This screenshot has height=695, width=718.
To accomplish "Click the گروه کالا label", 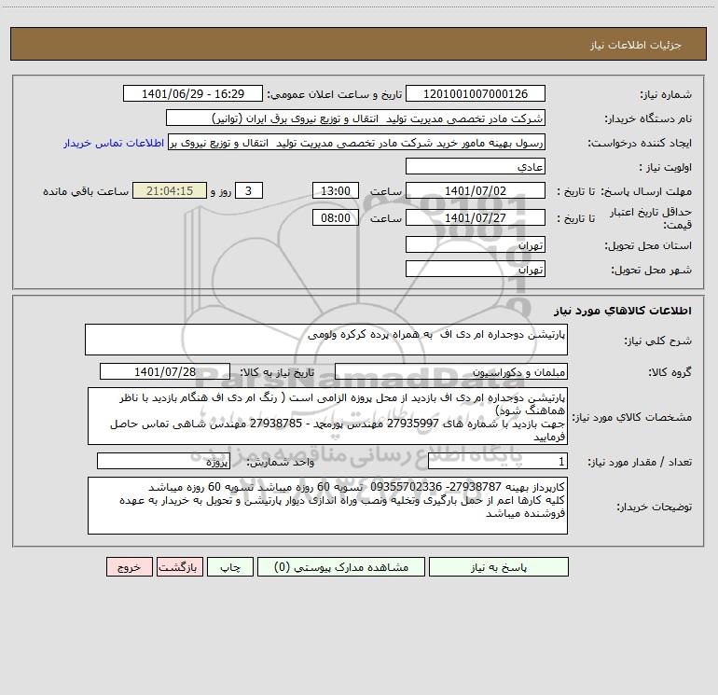I will (x=670, y=372).
